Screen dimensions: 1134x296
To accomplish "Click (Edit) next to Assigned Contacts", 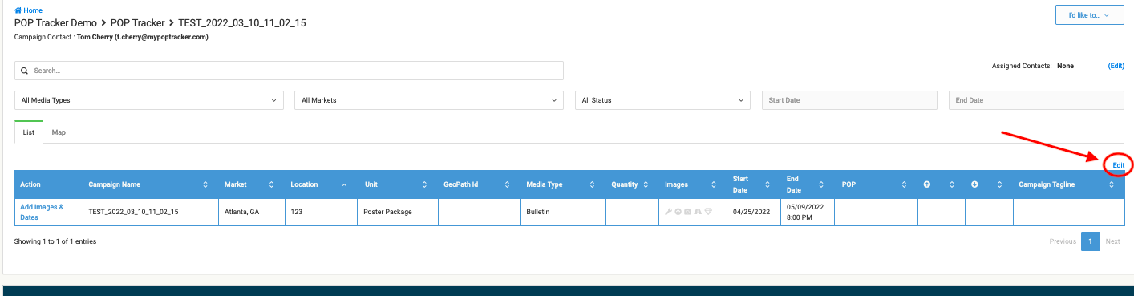I will (x=1116, y=66).
